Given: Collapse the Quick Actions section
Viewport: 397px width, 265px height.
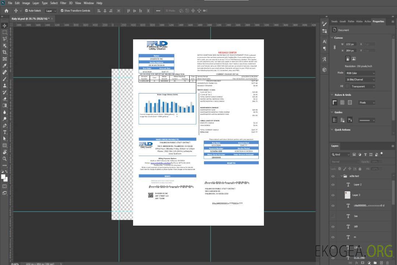Looking at the screenshot, I should point(332,130).
